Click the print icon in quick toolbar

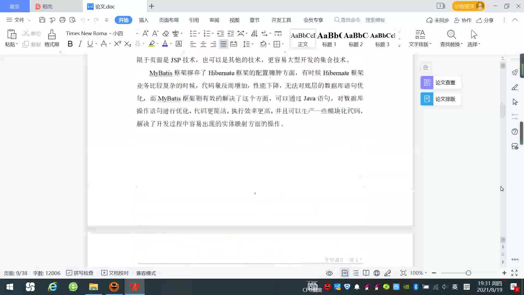pos(62,20)
